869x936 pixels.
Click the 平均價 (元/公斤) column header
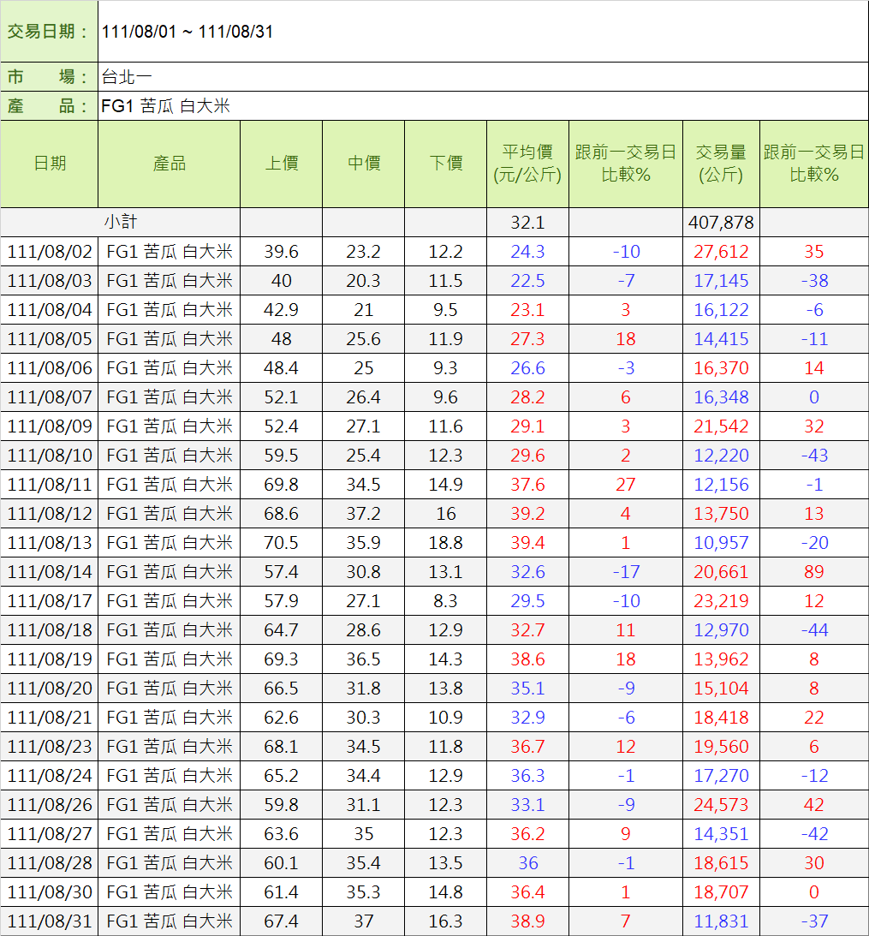pos(527,164)
